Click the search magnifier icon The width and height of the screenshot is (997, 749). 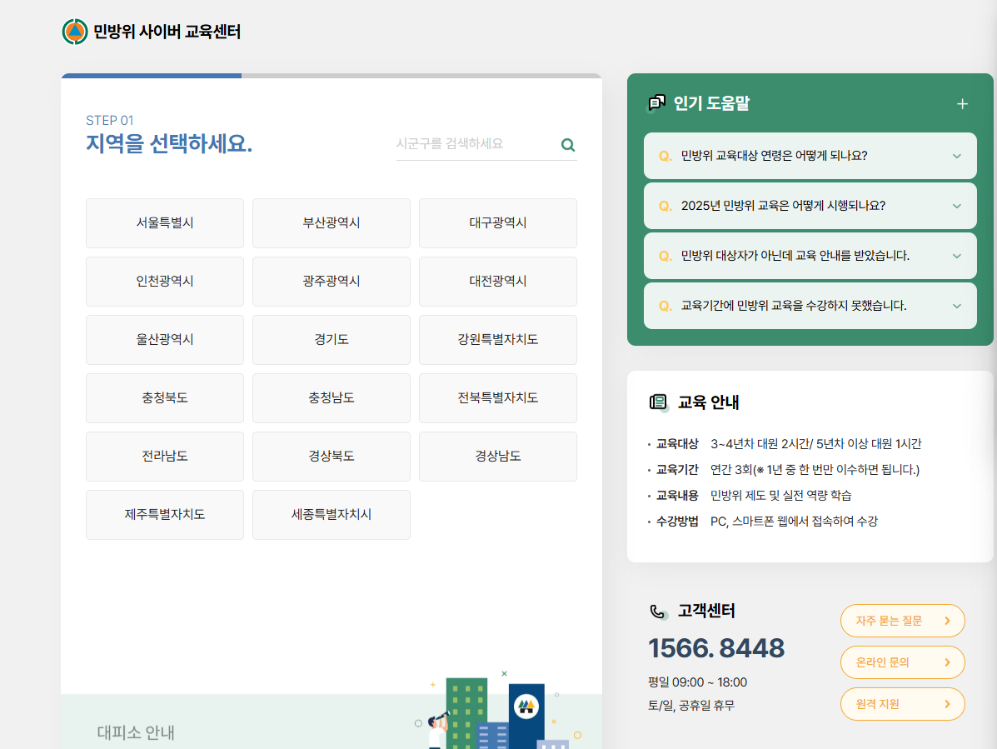click(568, 144)
